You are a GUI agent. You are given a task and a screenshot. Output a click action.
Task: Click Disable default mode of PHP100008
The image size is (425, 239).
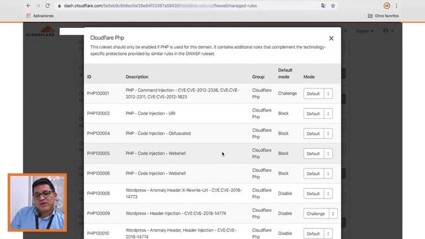pos(285,193)
